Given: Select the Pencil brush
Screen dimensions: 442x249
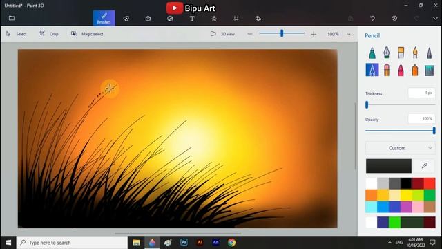Looking at the screenshot, I should click(x=372, y=70).
